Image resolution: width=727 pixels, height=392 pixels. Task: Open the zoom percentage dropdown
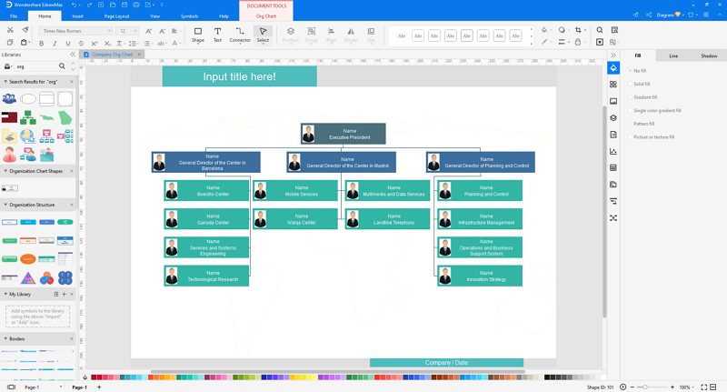688,387
